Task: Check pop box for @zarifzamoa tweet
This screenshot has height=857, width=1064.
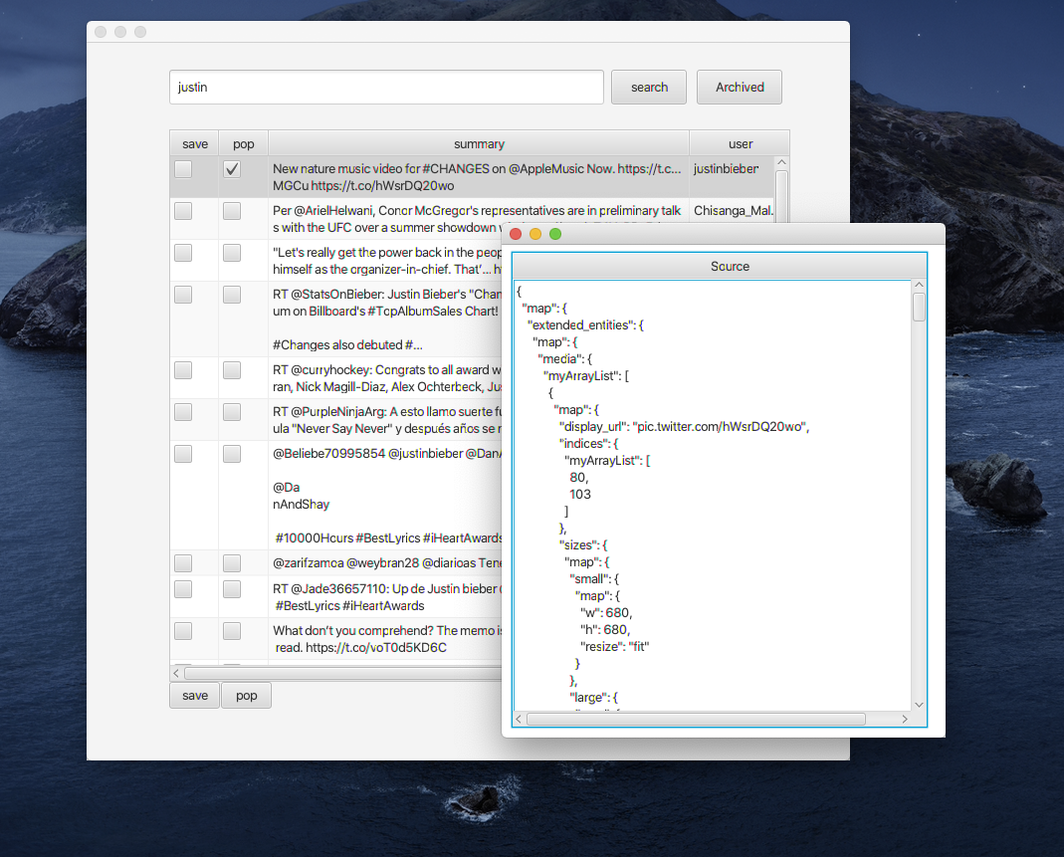Action: point(232,563)
